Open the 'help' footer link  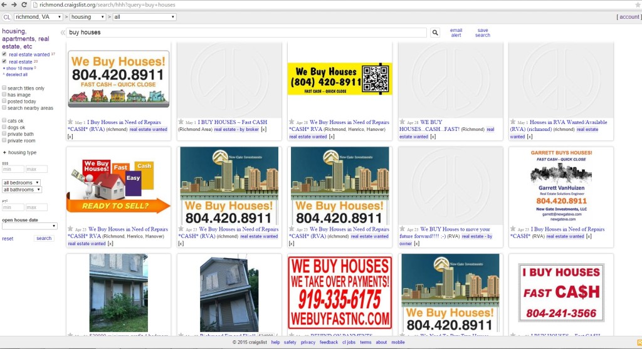tap(276, 342)
